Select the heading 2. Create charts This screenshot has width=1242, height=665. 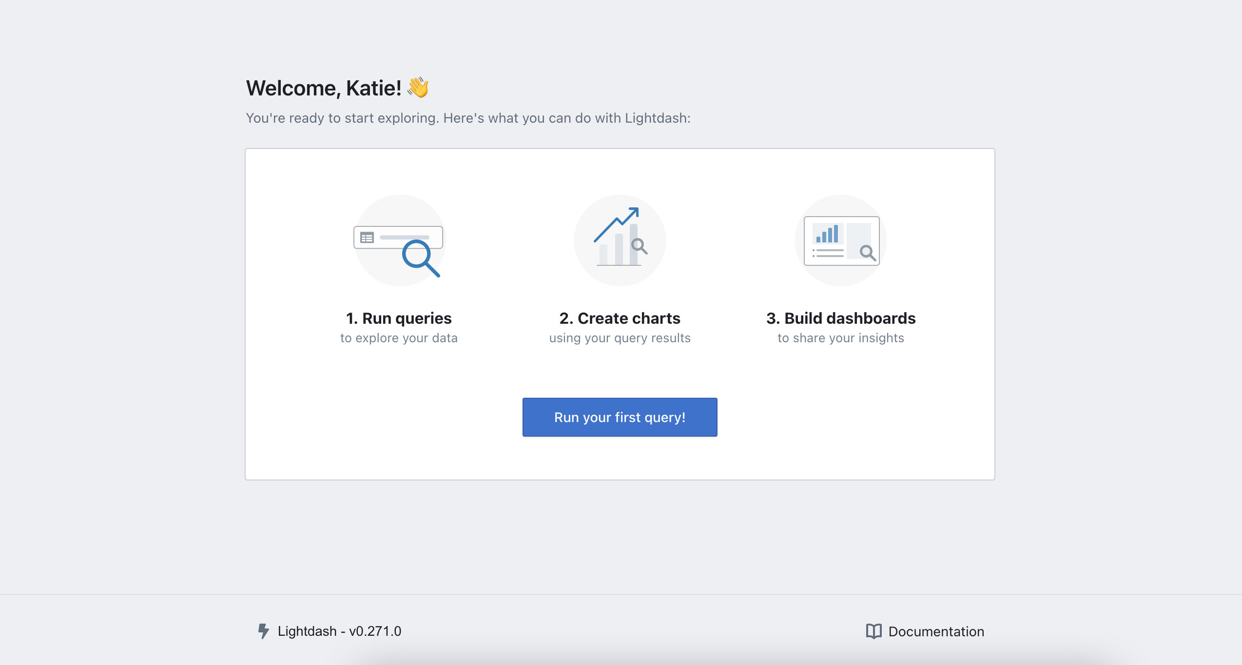[x=620, y=318]
